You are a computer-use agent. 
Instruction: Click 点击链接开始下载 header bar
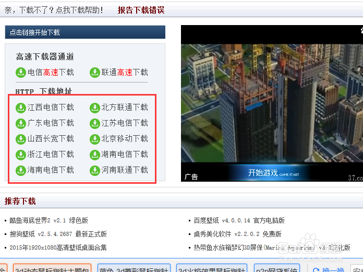point(85,32)
